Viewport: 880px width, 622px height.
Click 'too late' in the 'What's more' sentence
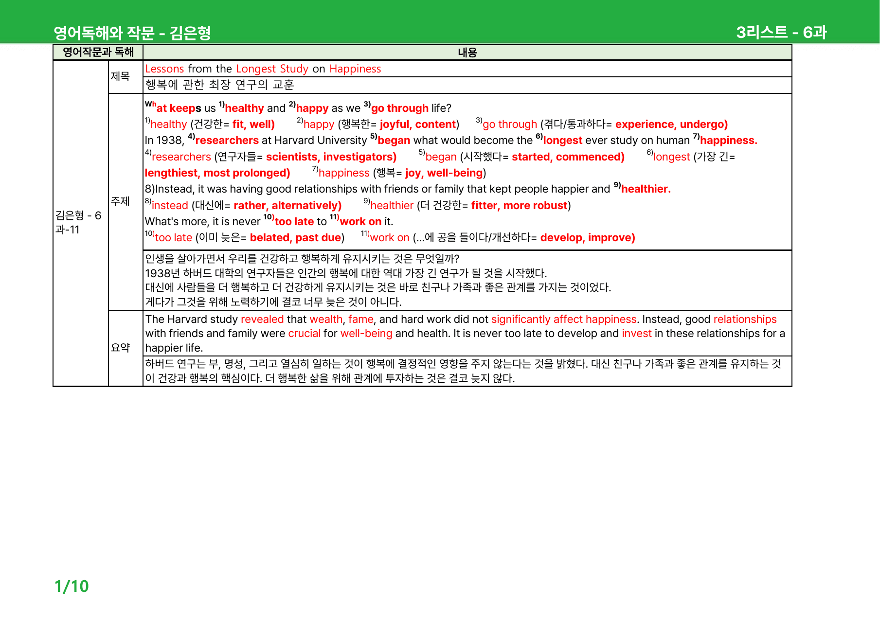pos(294,222)
